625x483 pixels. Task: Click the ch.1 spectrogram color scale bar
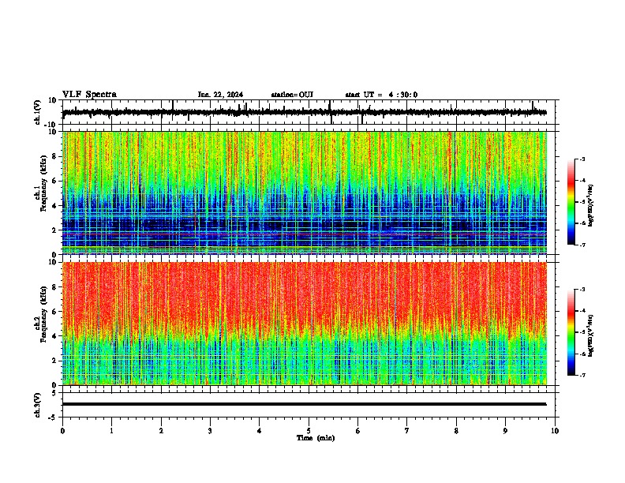(571, 201)
